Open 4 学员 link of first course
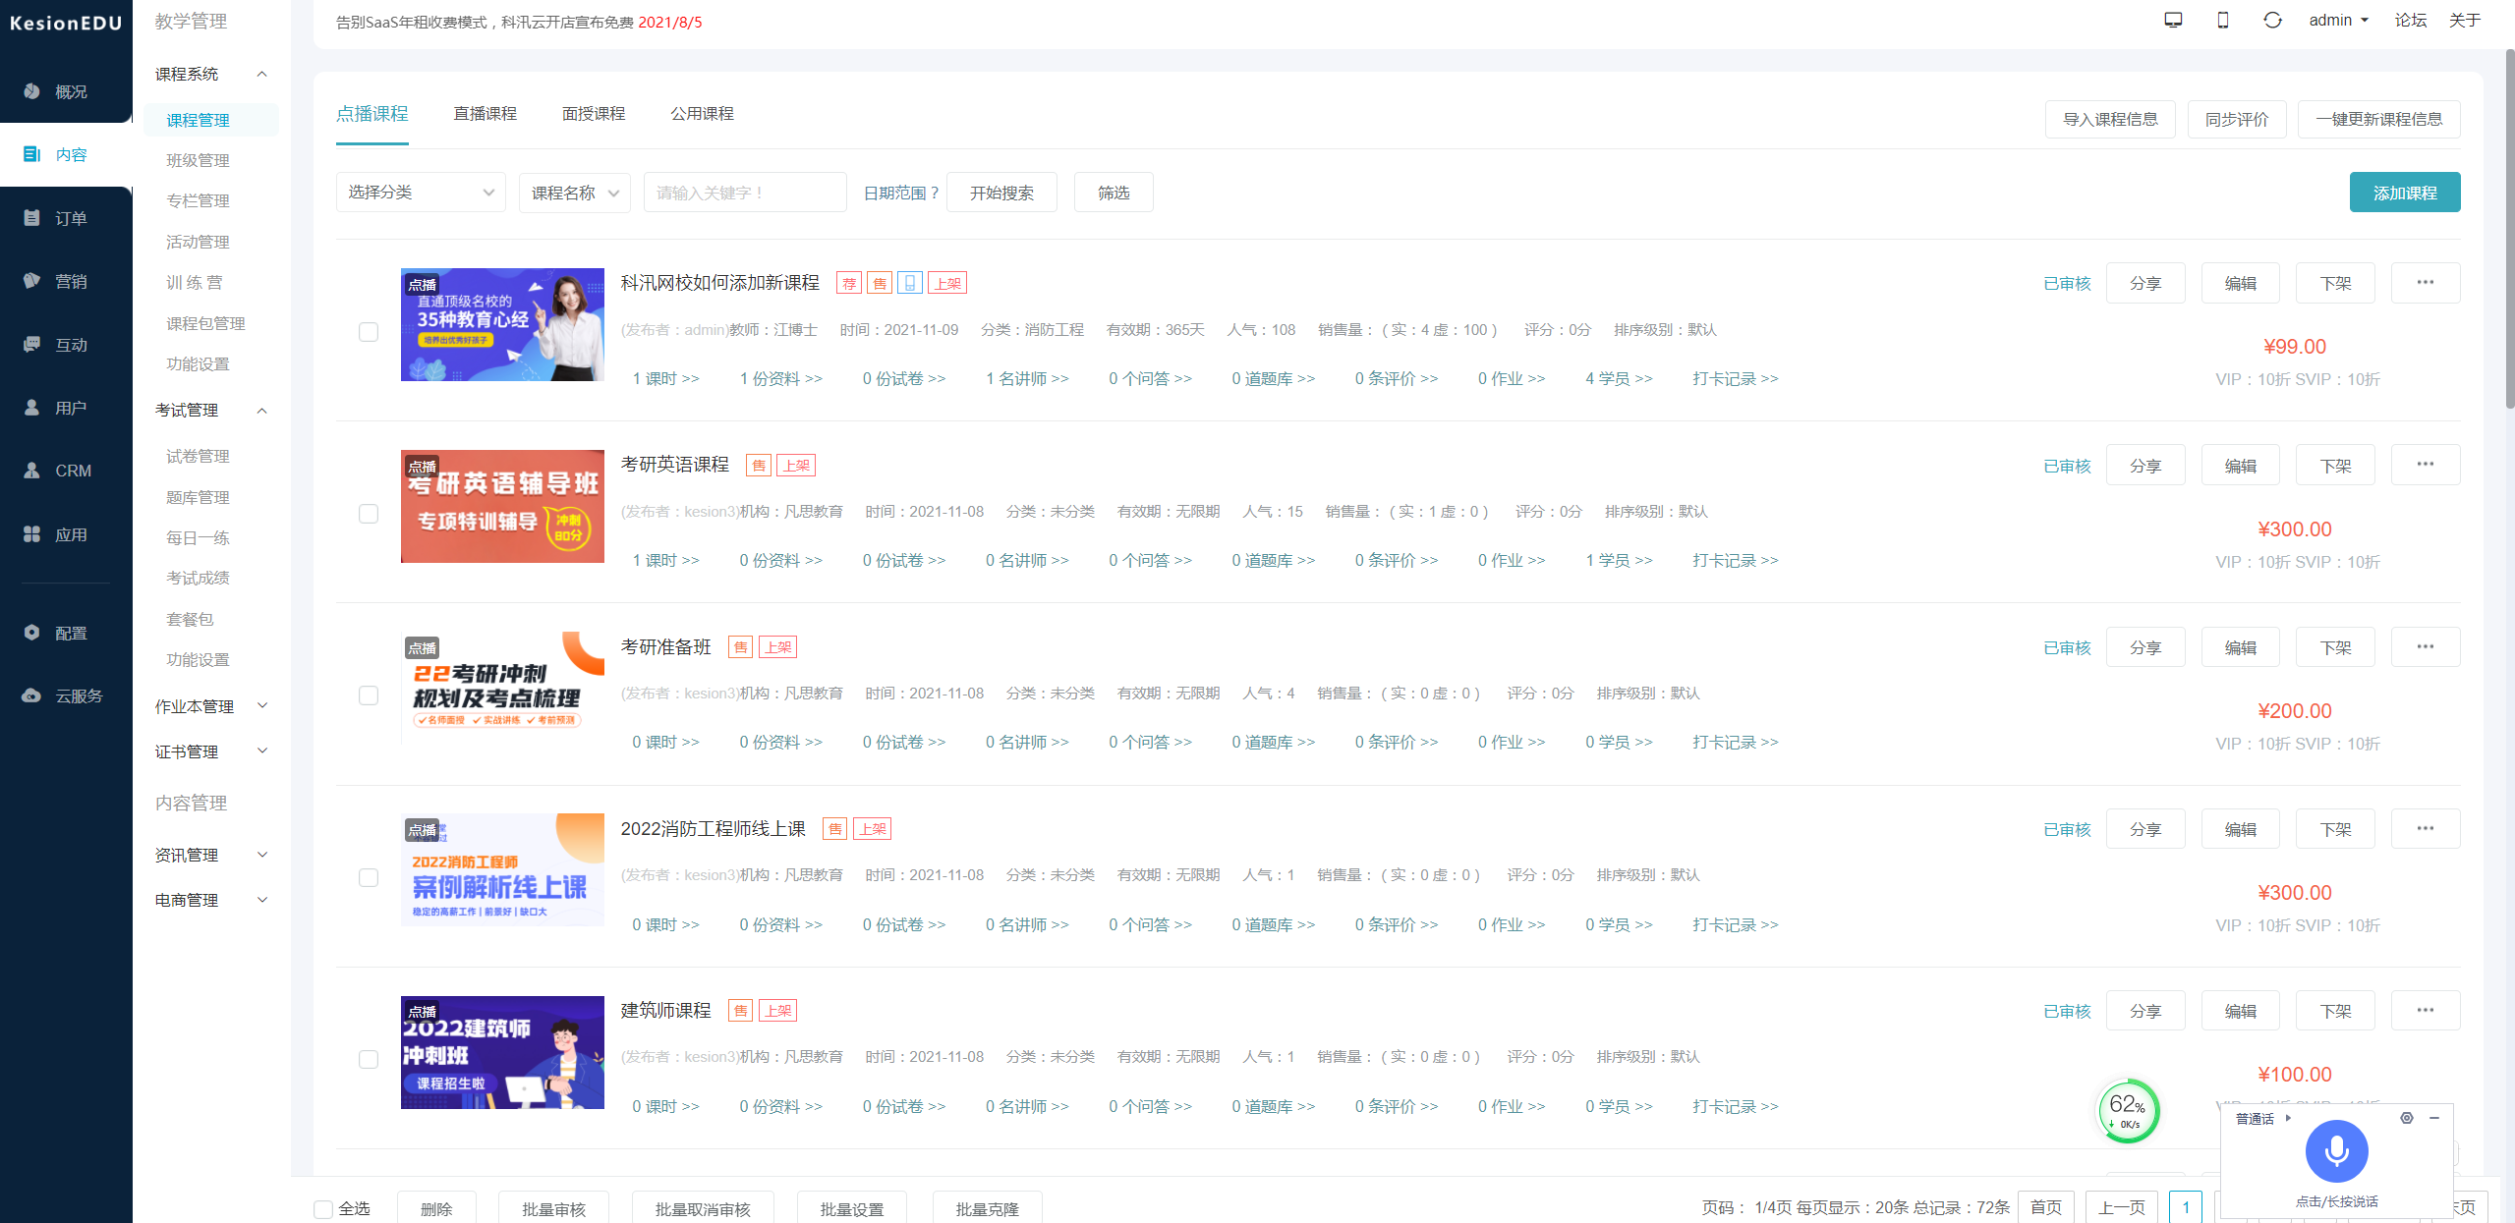The width and height of the screenshot is (2515, 1223). (1618, 379)
